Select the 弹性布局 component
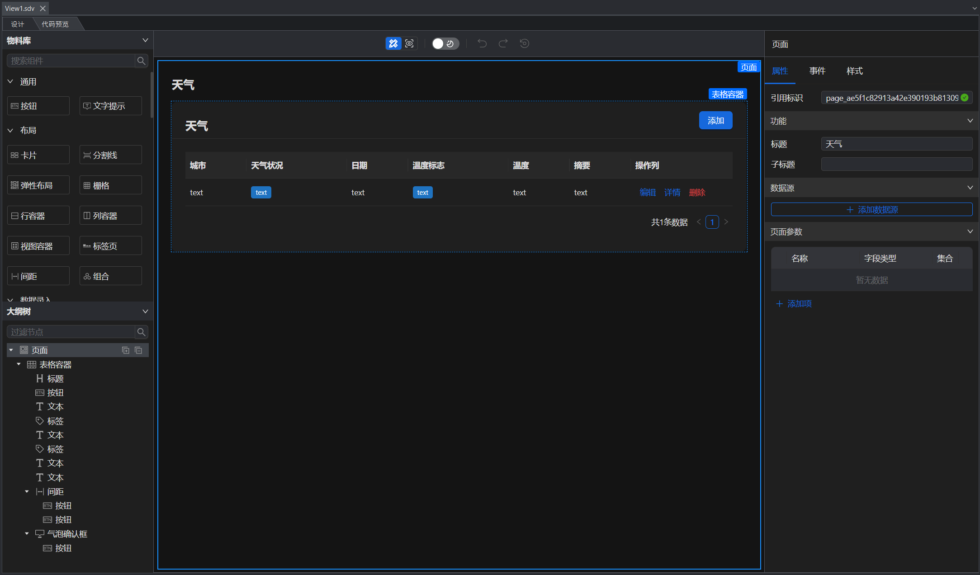The image size is (980, 575). [x=38, y=185]
